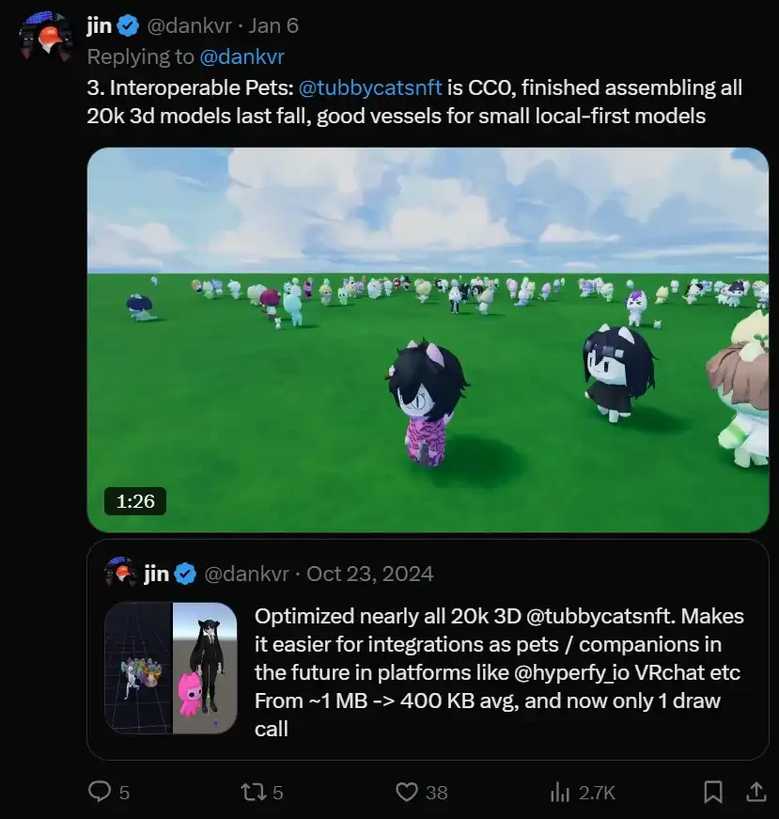779x819 pixels.
Task: Open jin's profile avatar at top
Action: pyautogui.click(x=43, y=38)
